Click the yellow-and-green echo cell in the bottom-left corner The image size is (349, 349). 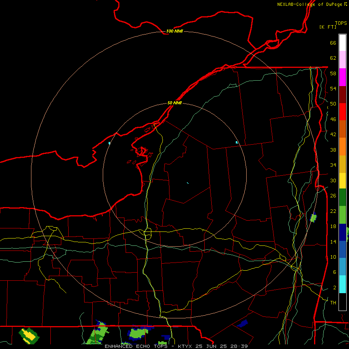[x=29, y=336]
